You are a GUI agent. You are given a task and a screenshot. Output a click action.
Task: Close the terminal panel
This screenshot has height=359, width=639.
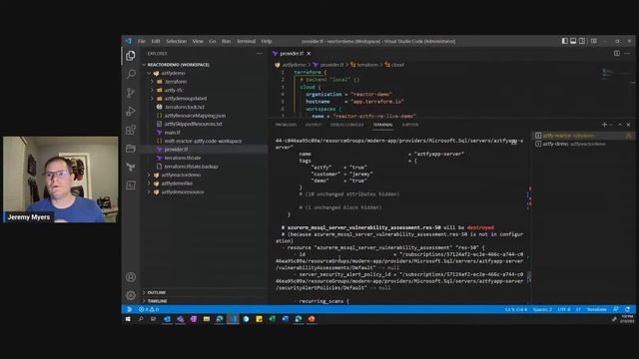pyautogui.click(x=628, y=125)
